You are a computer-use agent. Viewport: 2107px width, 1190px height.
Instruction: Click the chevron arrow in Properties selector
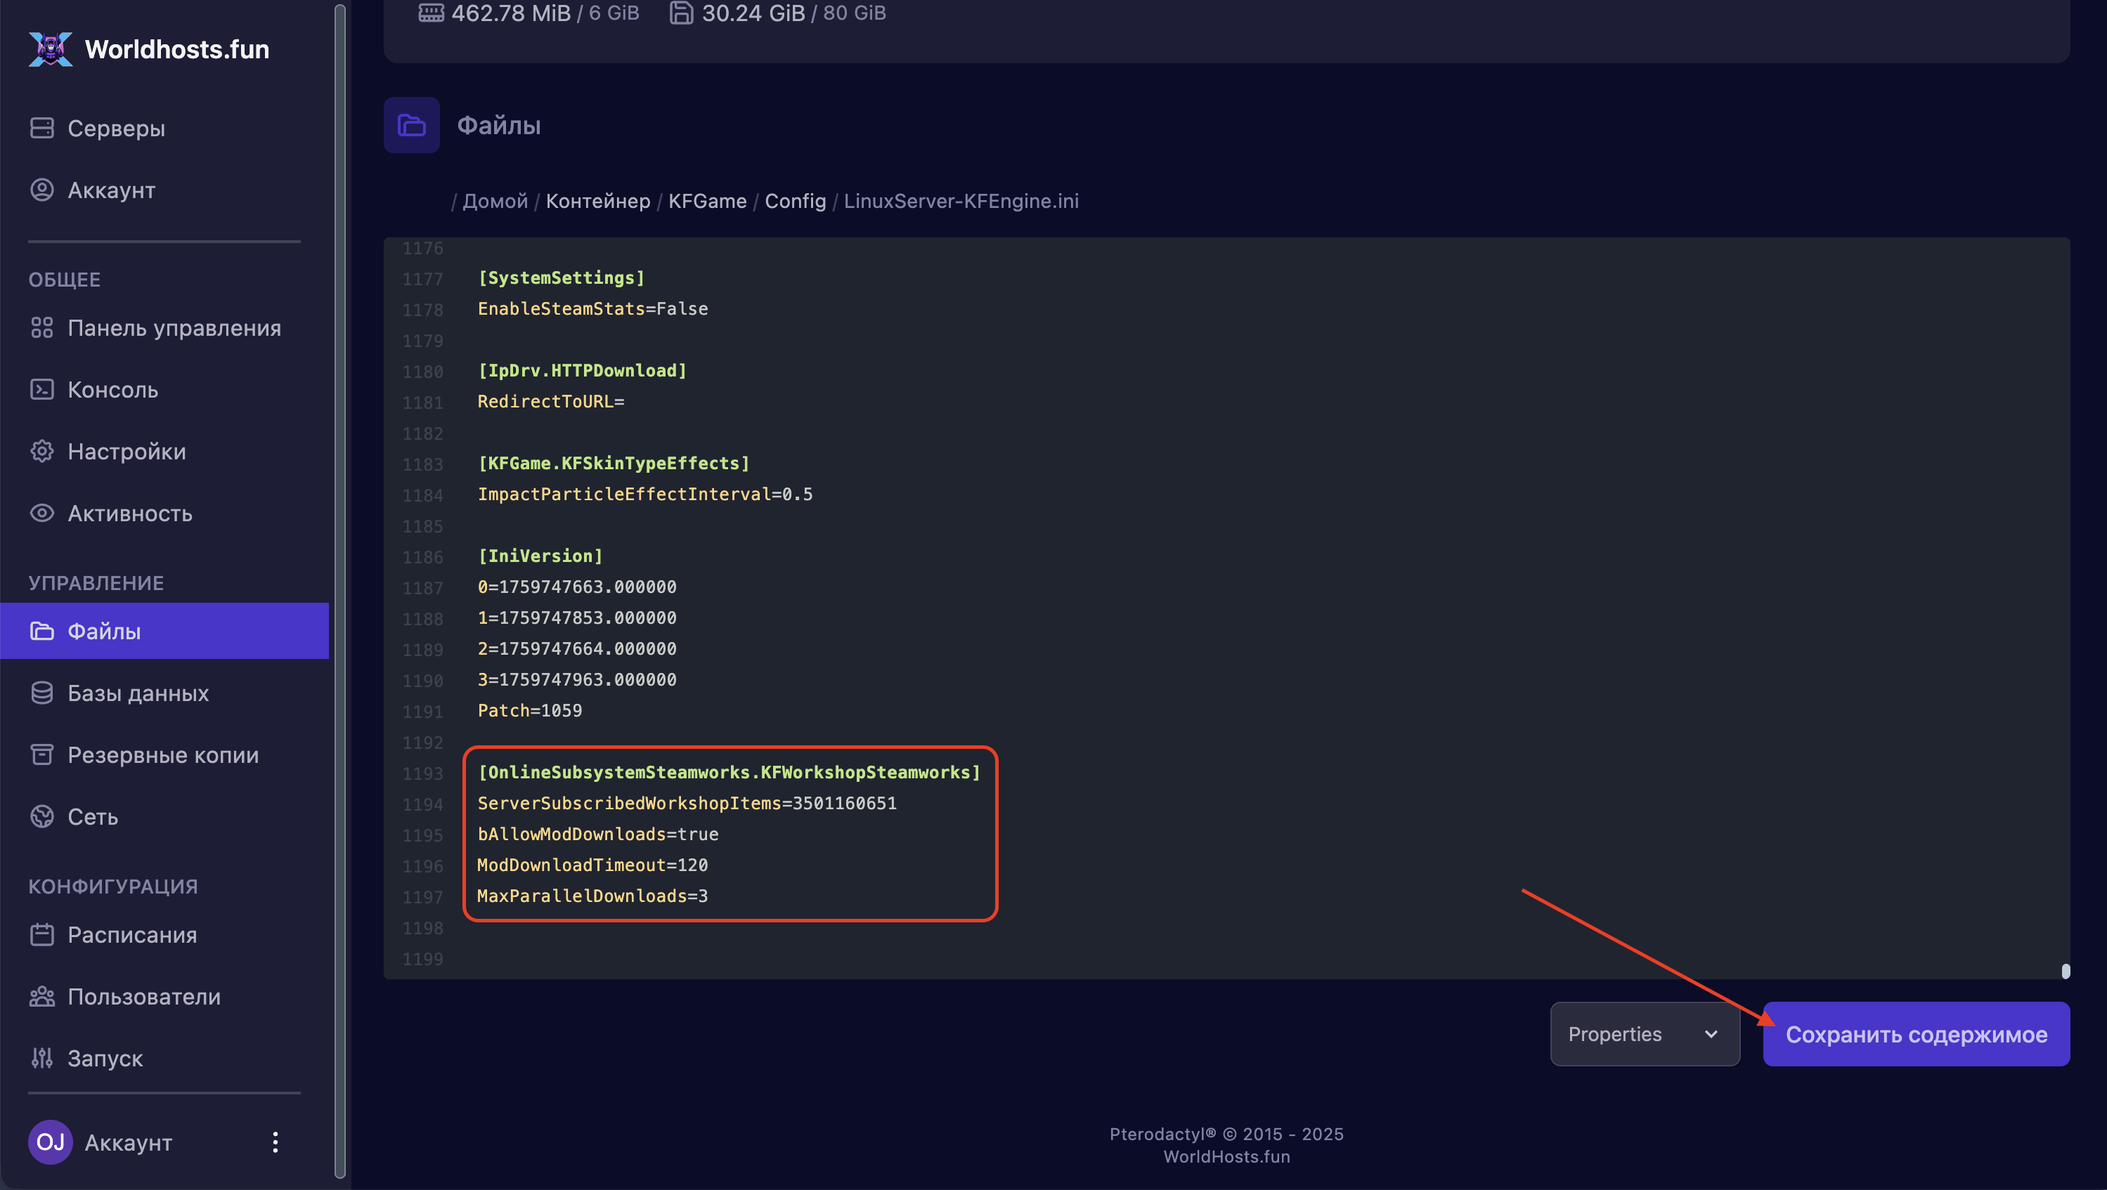pos(1711,1034)
